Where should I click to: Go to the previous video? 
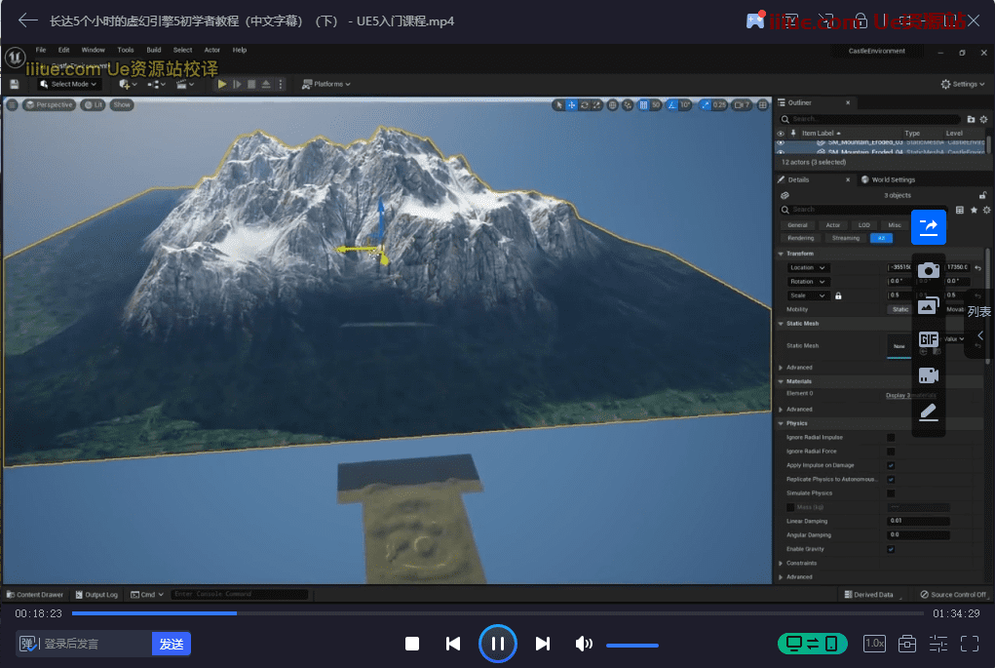[453, 644]
